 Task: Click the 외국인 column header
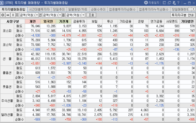48,21
